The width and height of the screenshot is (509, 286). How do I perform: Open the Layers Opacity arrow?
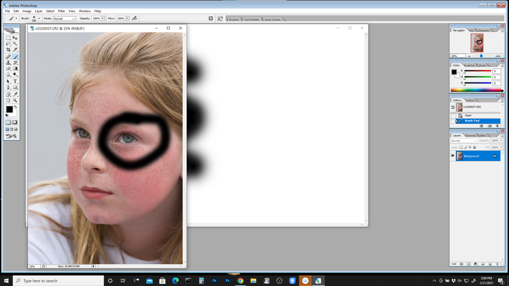[501, 140]
